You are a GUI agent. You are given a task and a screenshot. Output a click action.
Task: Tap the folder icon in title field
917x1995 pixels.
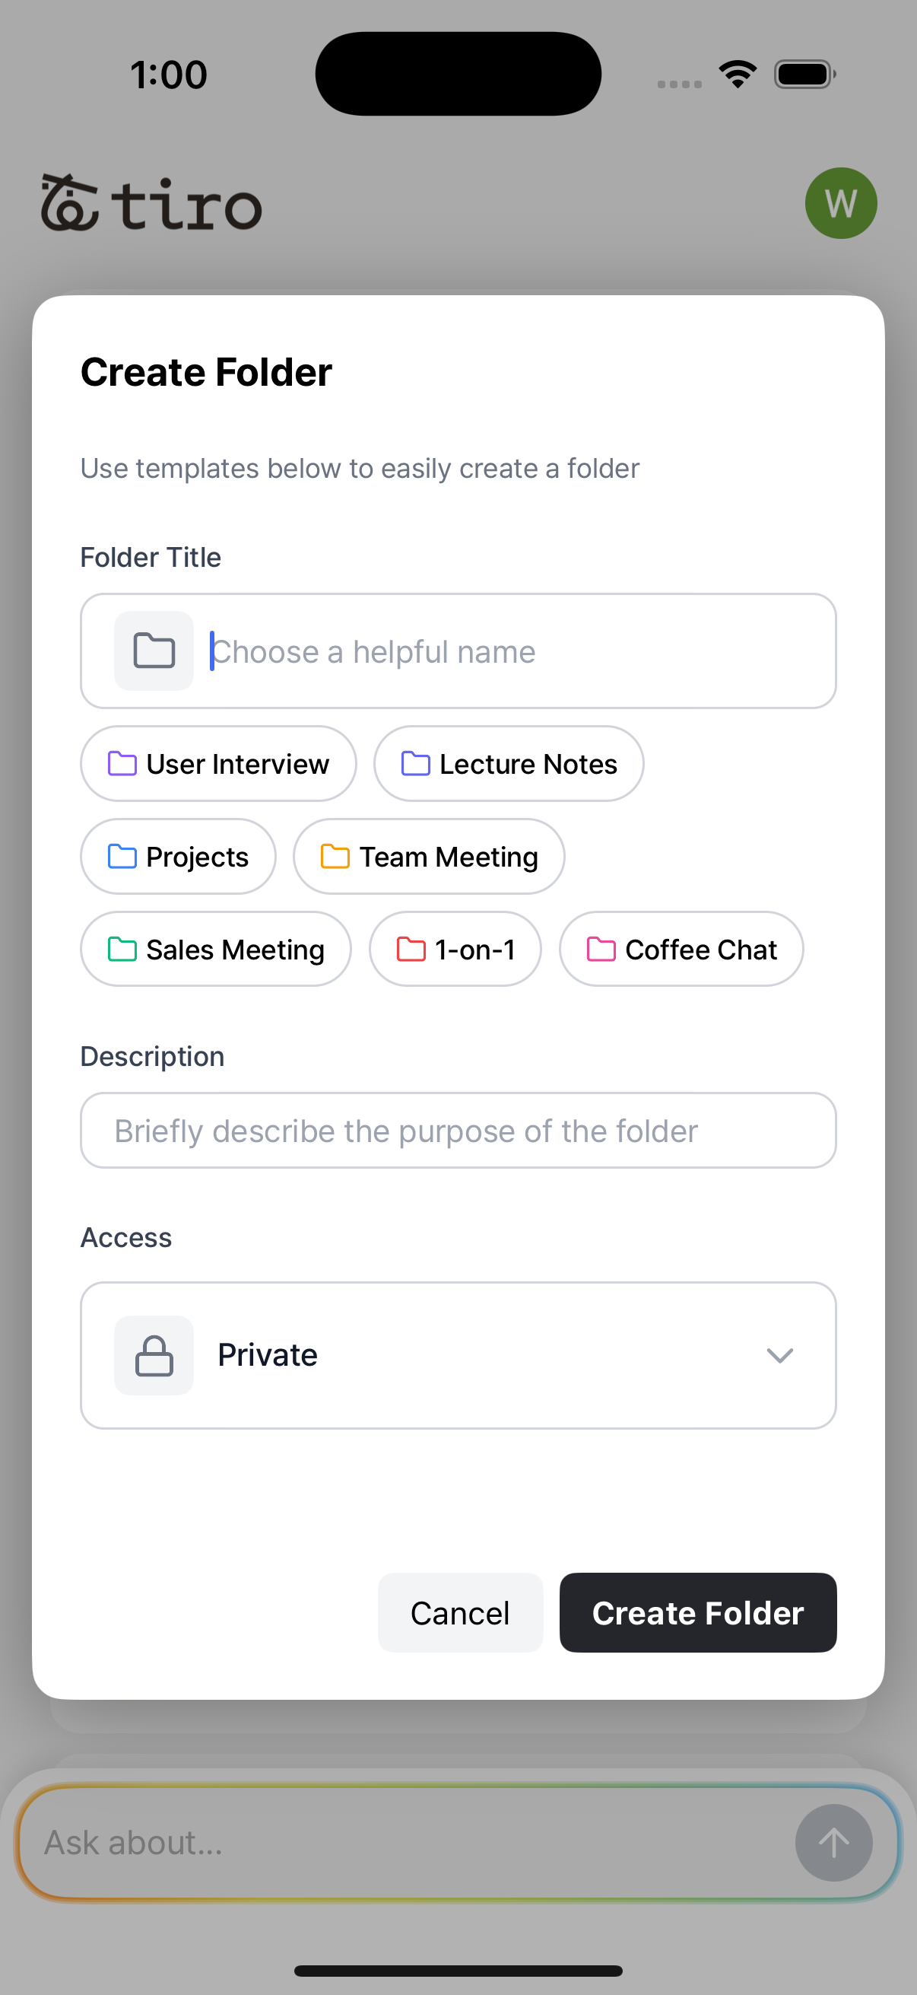tap(154, 651)
